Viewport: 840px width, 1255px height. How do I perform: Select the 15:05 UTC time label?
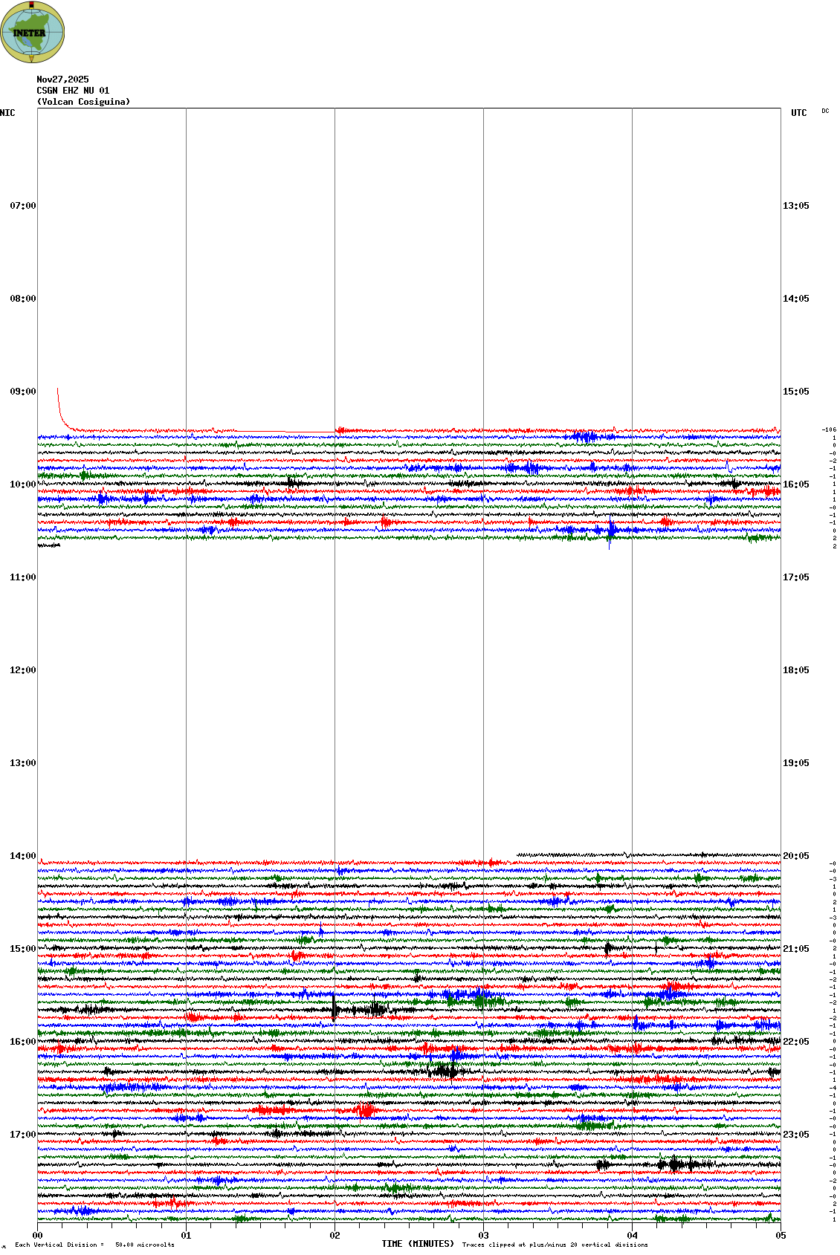(x=795, y=392)
